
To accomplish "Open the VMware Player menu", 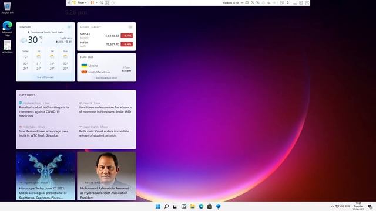I will [82, 2].
